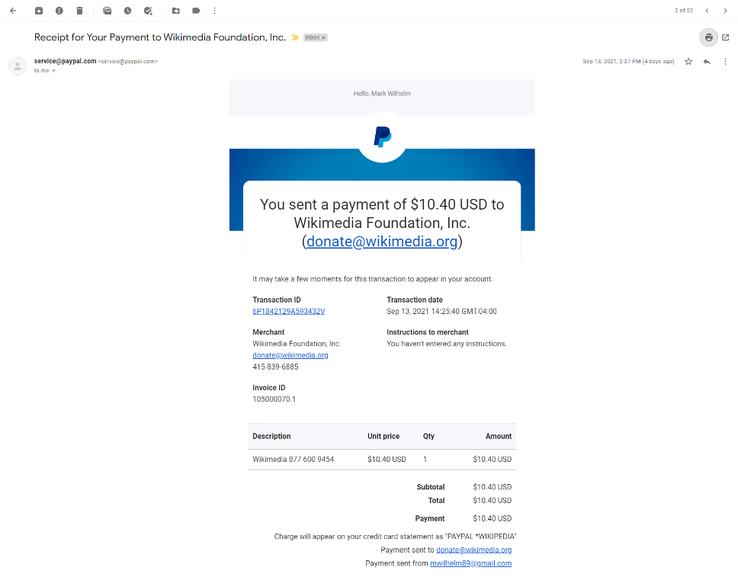
Task: Open the Labels toolbar button
Action: 196,11
